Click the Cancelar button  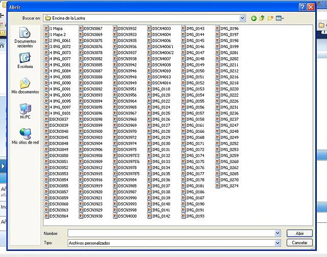point(299,243)
